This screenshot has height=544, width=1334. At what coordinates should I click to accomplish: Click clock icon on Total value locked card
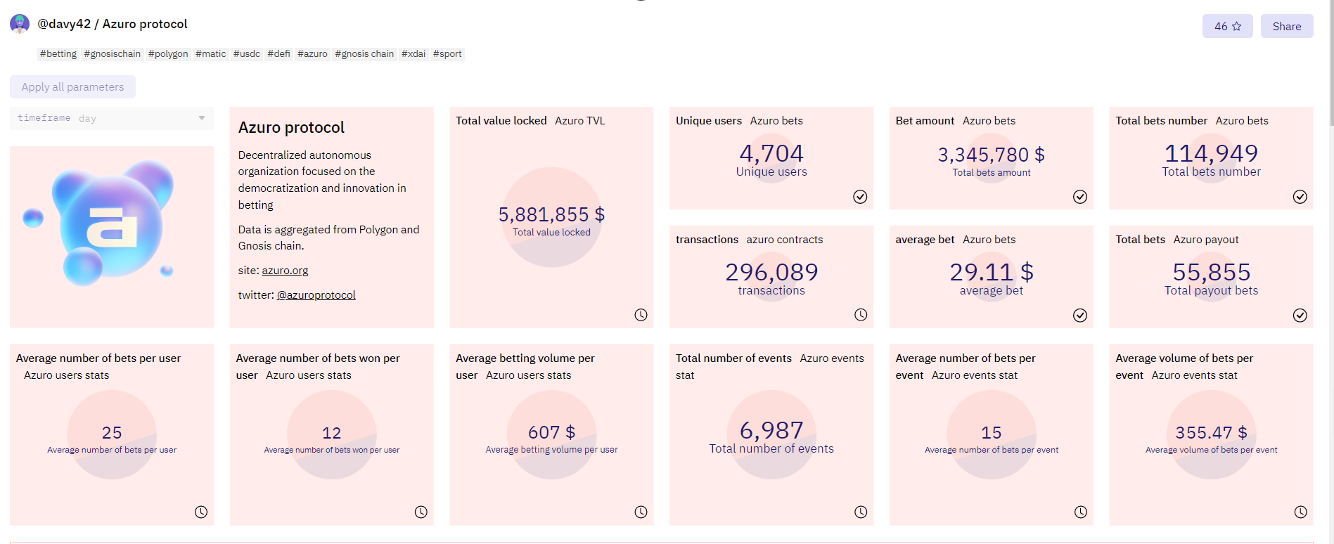point(641,315)
